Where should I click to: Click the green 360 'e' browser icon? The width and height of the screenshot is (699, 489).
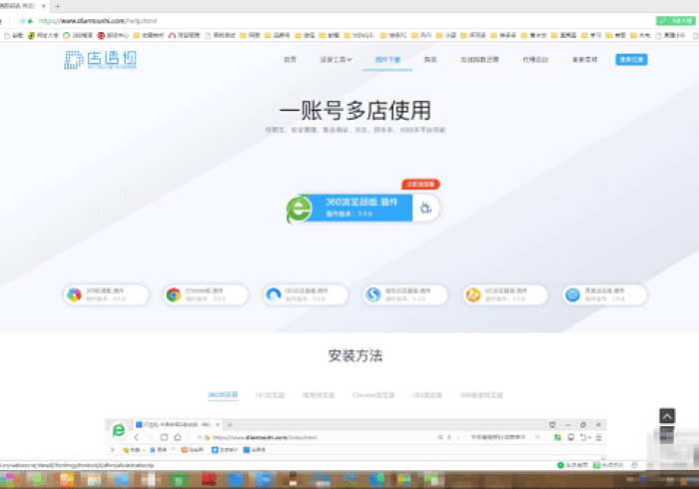pyautogui.click(x=299, y=209)
